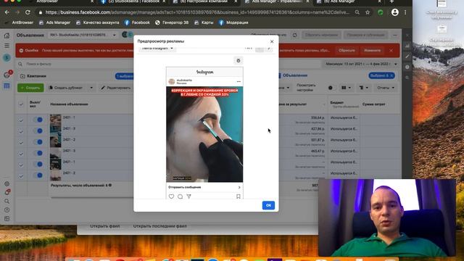Click the share paper-plane icon in preview

coord(188,196)
